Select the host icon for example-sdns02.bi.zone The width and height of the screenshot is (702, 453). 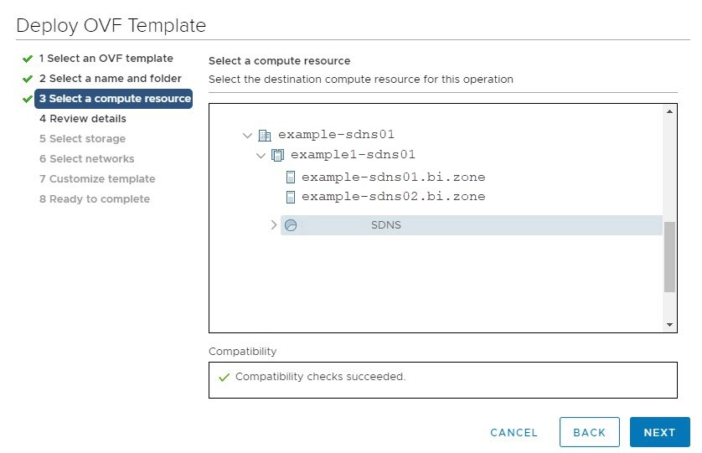(291, 197)
